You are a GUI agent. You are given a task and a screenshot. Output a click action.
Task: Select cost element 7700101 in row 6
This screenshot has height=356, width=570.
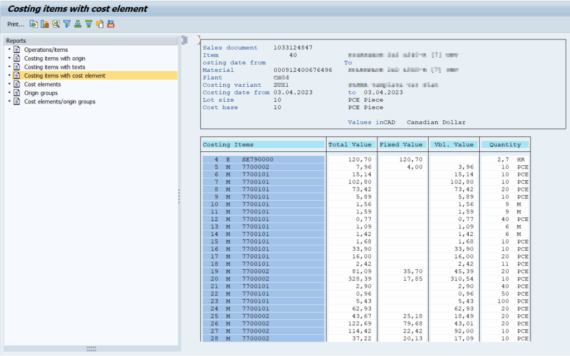[x=255, y=174]
